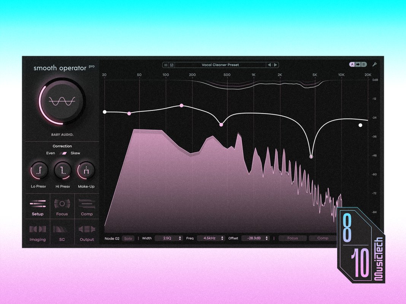
Task: Select the pink node near 150 Hz
Action: coord(181,106)
